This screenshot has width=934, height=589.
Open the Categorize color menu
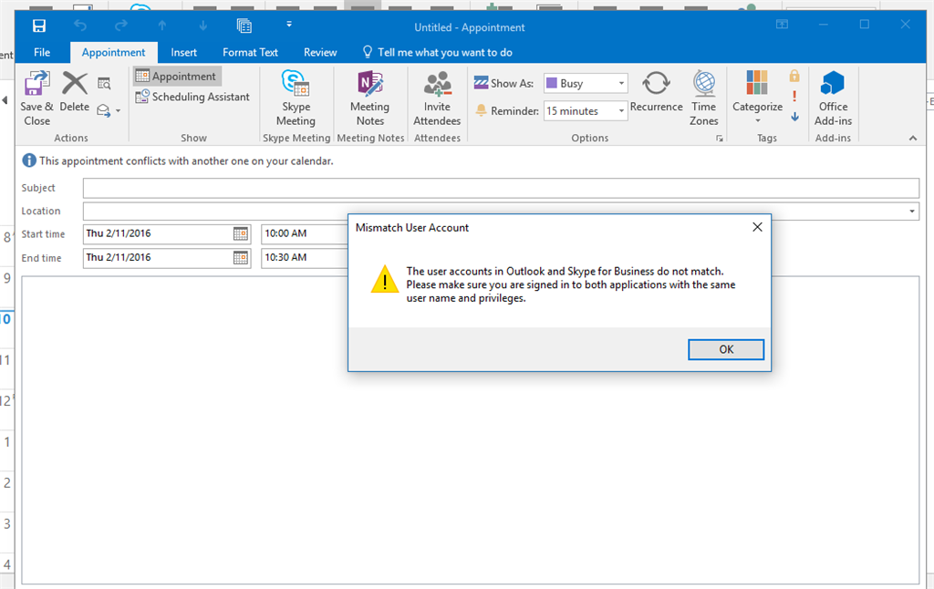pyautogui.click(x=757, y=97)
